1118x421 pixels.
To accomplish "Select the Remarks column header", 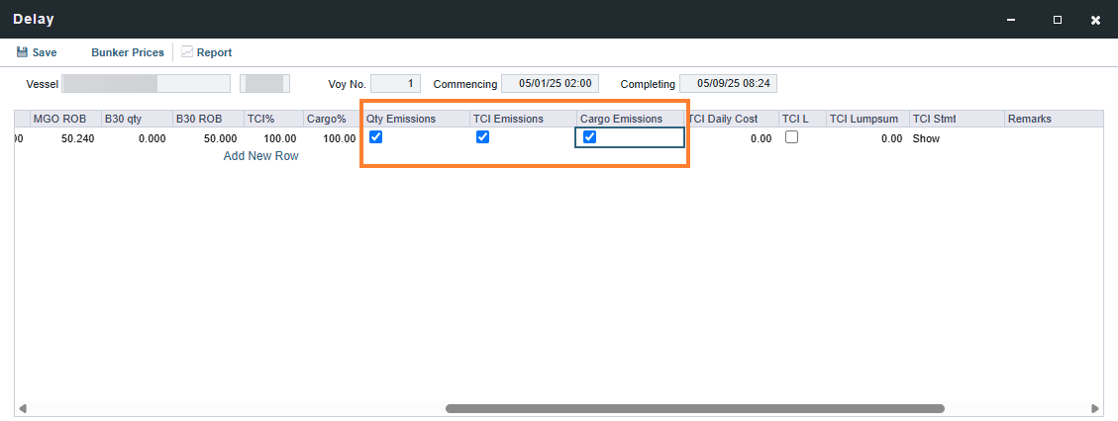I will click(1053, 119).
